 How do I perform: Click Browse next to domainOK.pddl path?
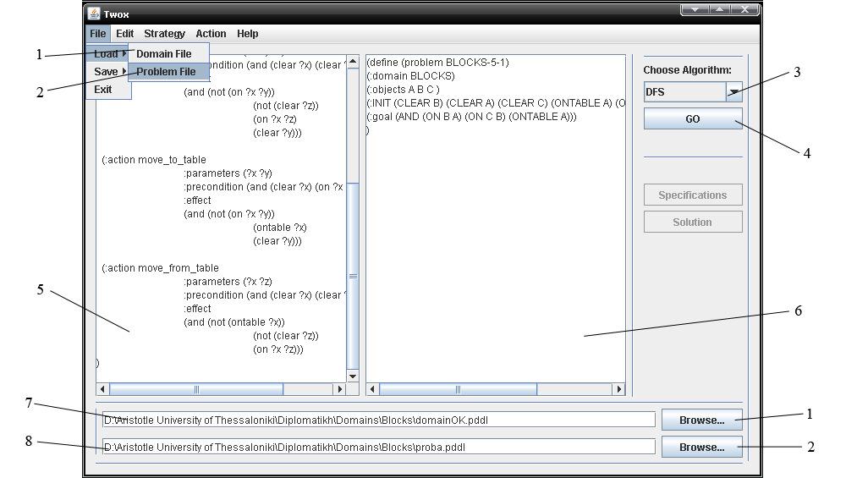tap(702, 420)
